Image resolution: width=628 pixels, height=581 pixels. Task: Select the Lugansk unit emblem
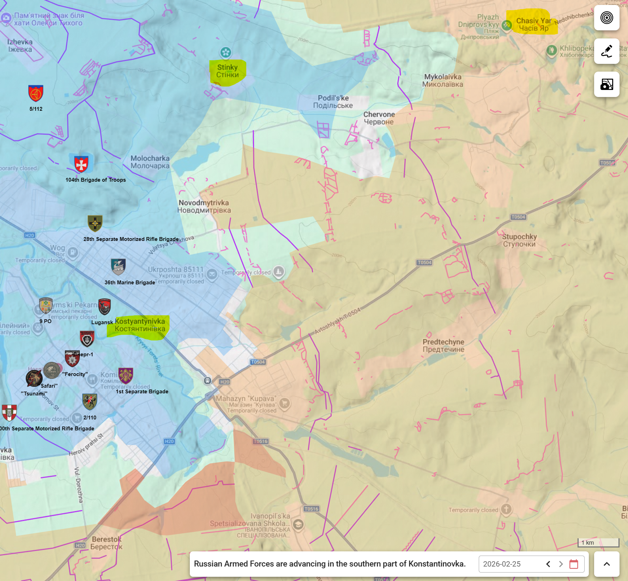(x=105, y=307)
